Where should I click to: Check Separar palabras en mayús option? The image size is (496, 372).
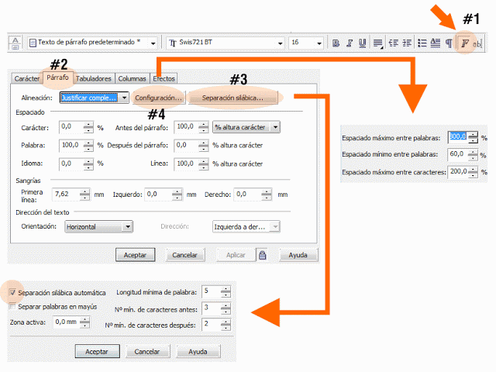(12, 307)
